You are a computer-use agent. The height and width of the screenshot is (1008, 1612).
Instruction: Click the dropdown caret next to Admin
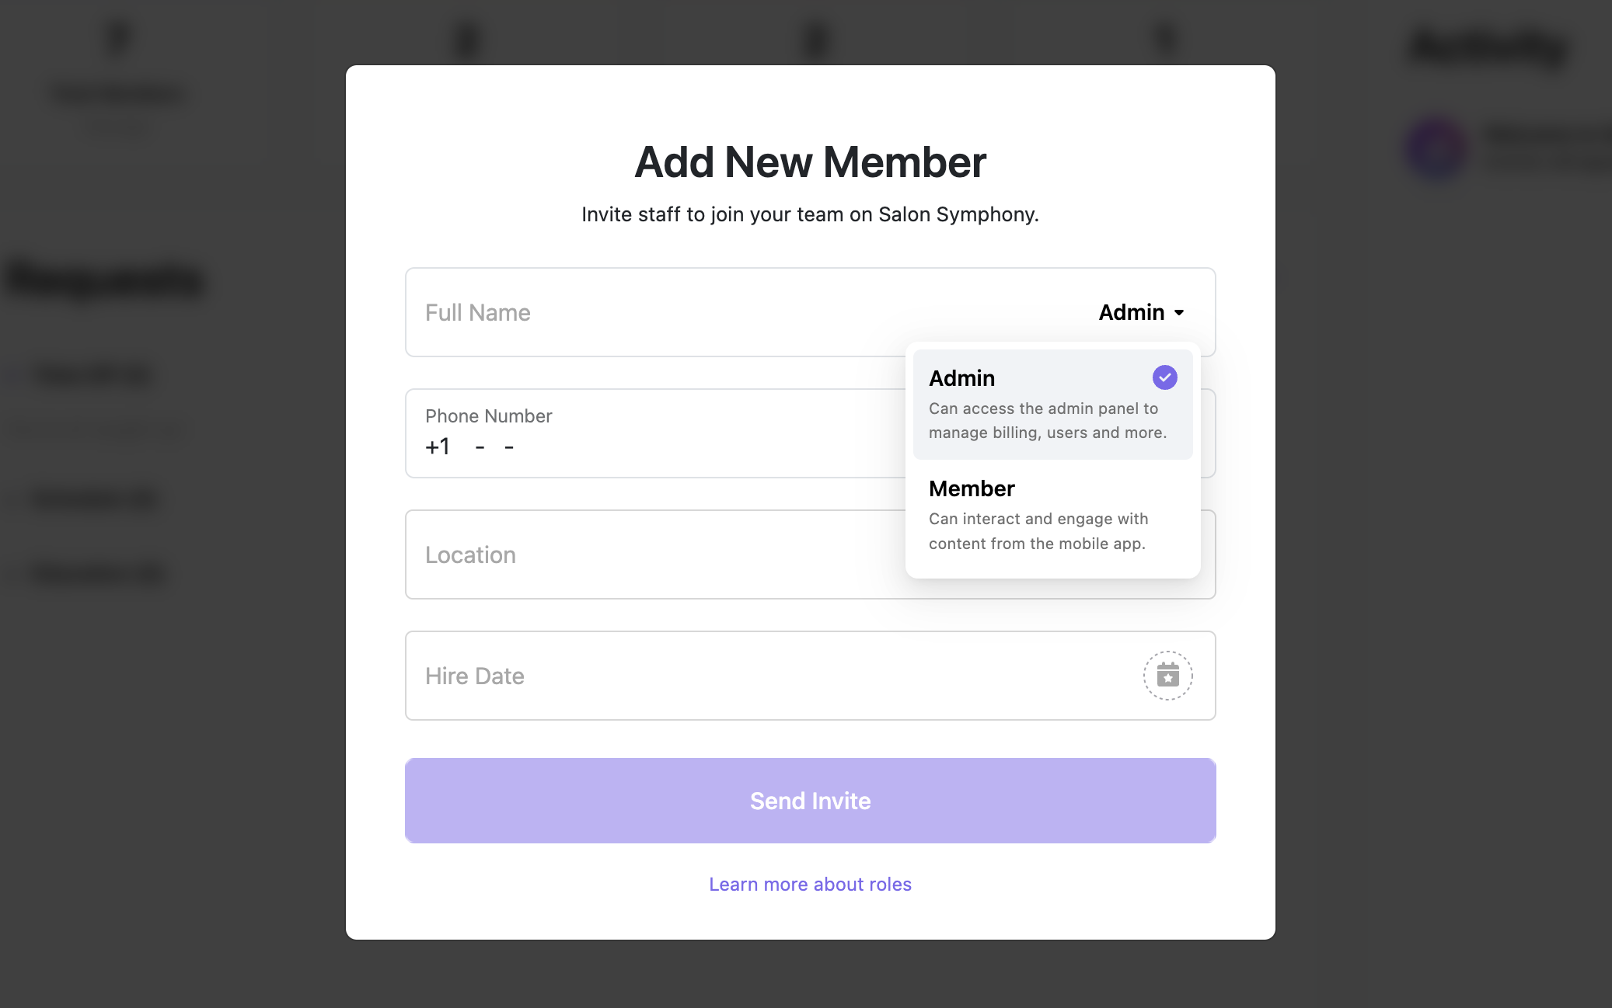pyautogui.click(x=1179, y=313)
